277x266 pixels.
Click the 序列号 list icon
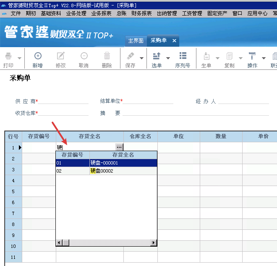tap(183, 56)
